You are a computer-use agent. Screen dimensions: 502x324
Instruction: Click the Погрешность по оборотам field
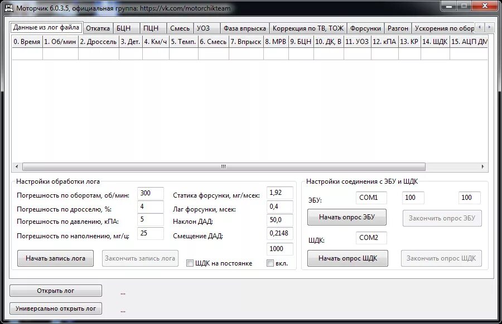tap(151, 193)
